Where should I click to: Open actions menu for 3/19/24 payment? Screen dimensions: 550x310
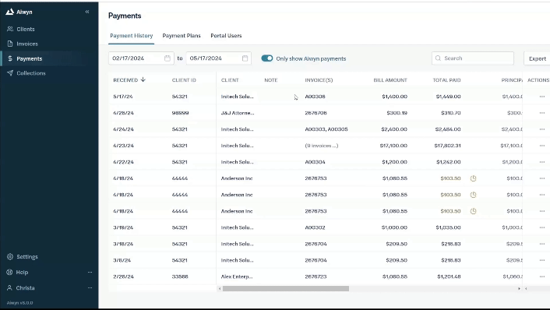542,227
